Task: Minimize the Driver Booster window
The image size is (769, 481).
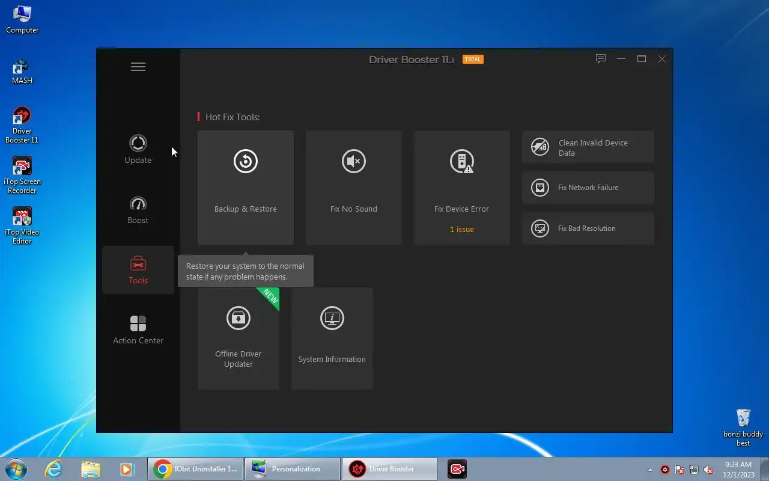Action: (621, 59)
